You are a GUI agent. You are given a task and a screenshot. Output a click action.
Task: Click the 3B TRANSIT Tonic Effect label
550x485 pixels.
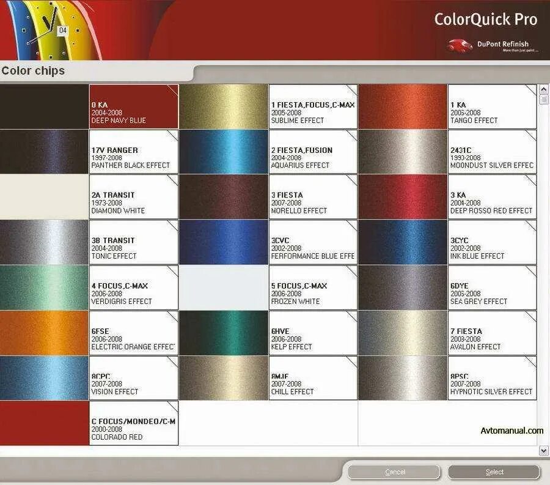[134, 242]
